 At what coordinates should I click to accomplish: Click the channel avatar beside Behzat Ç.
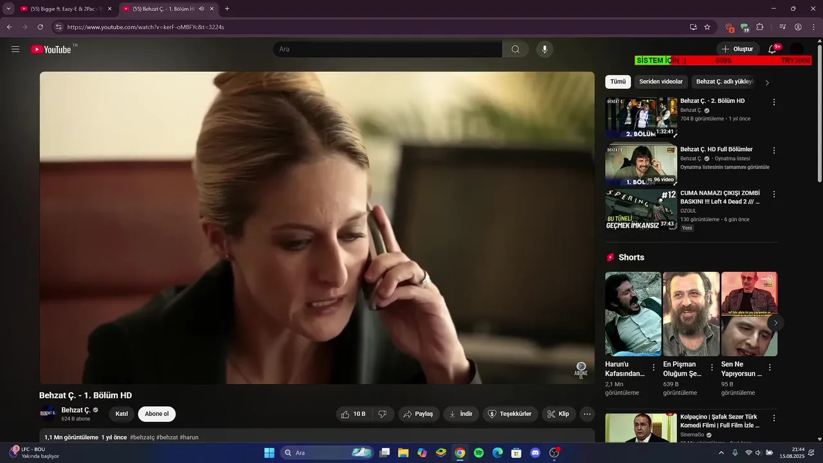point(48,413)
